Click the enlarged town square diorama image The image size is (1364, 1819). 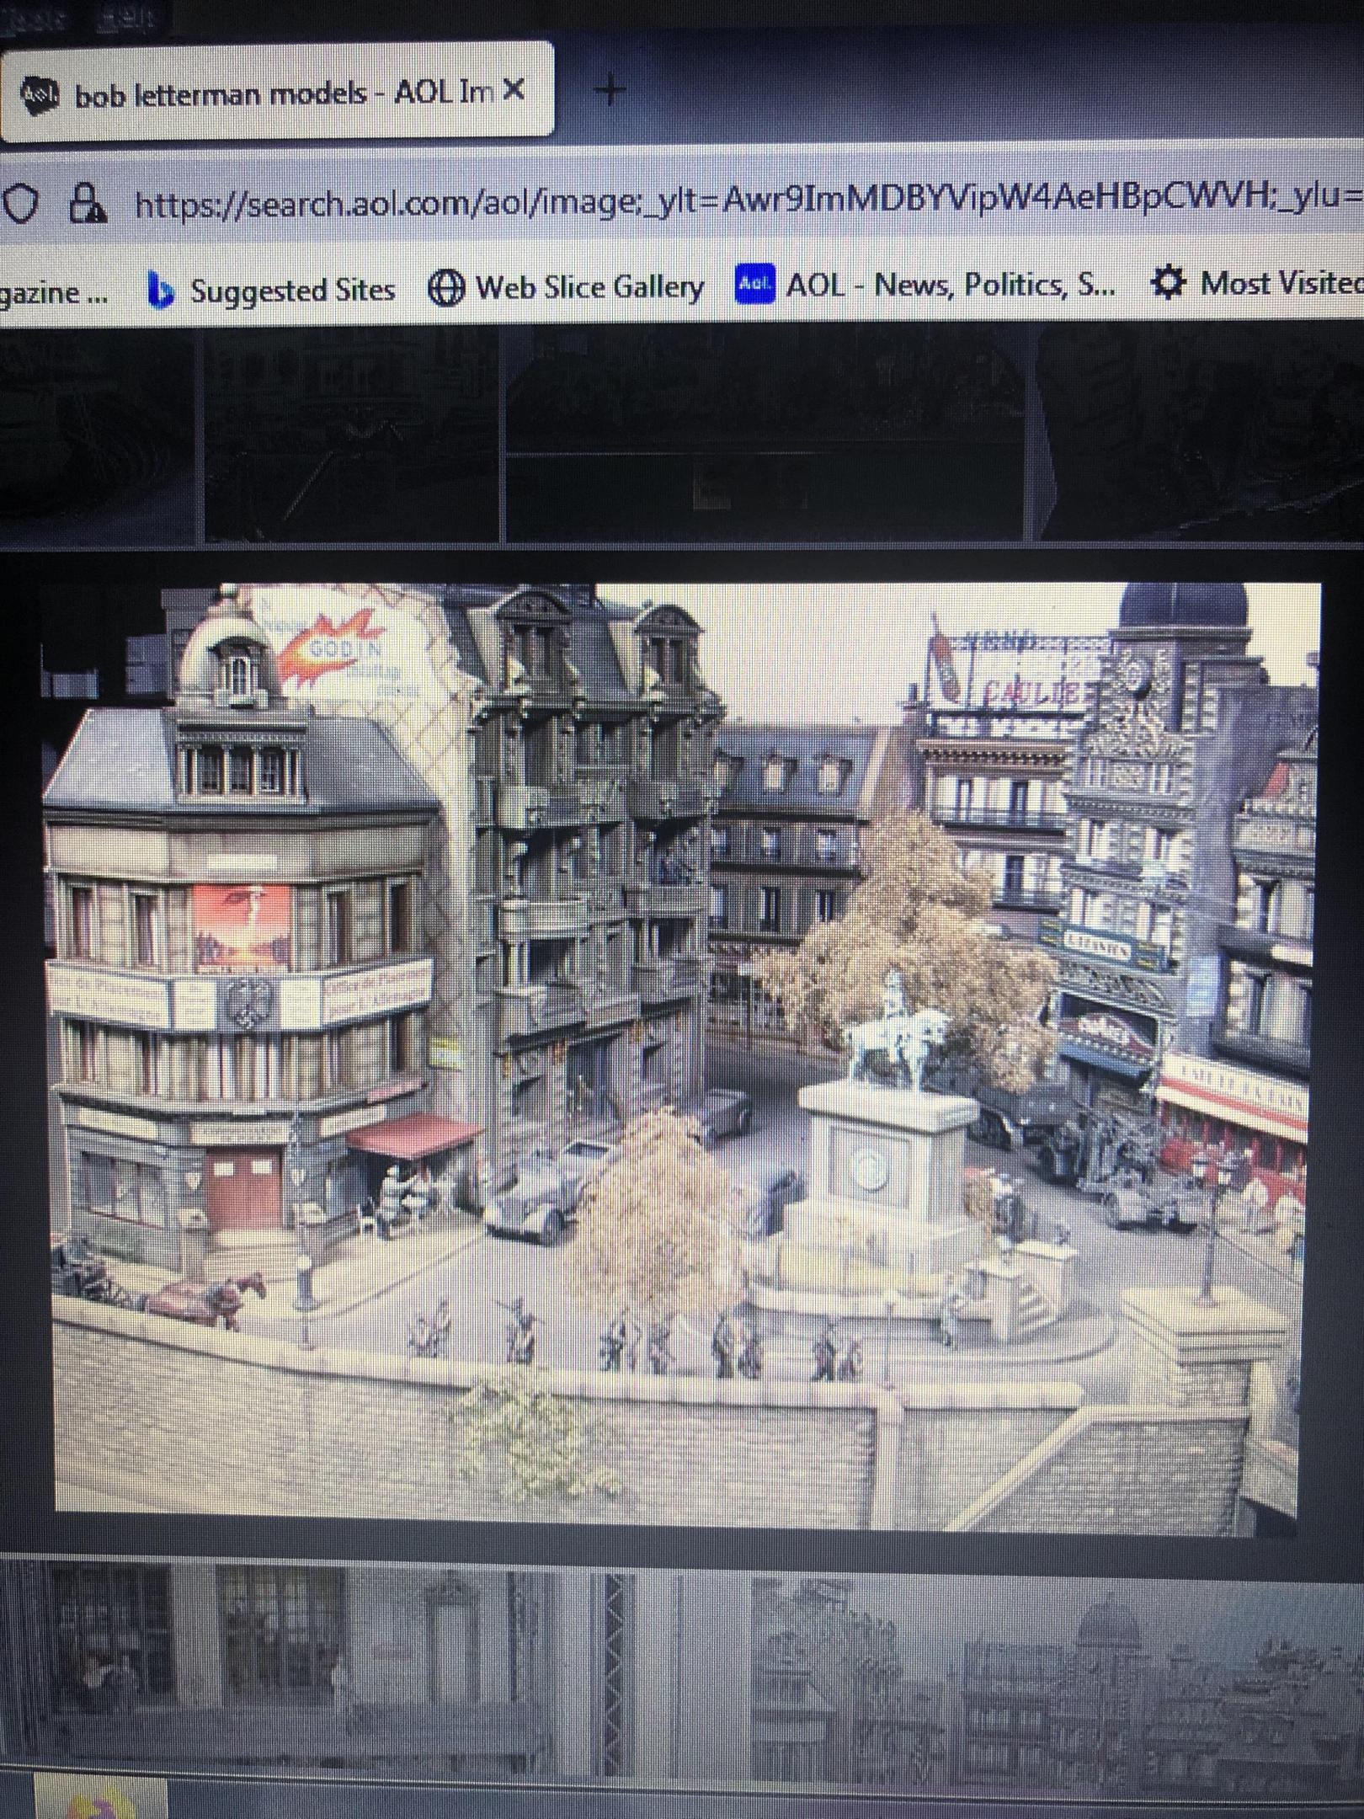[x=682, y=1053]
